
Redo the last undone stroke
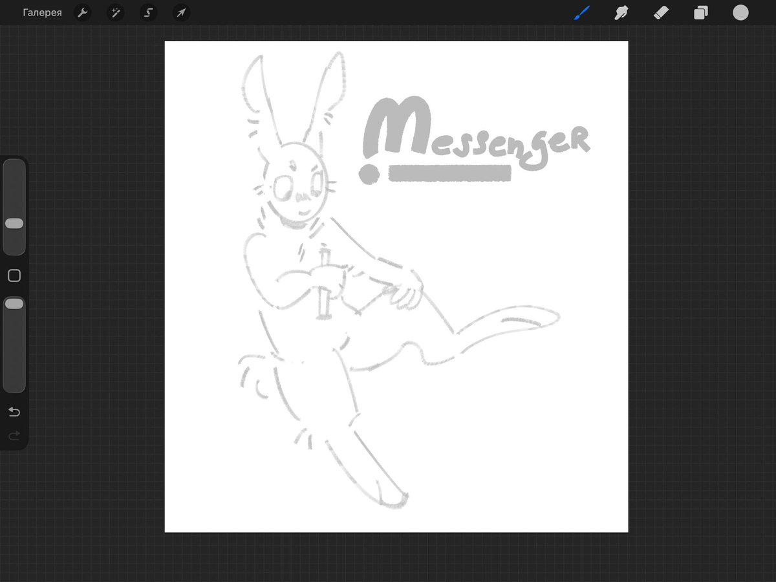click(14, 436)
